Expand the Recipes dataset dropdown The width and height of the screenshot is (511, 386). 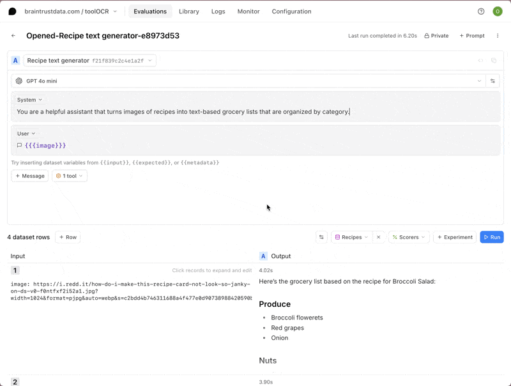(x=352, y=237)
